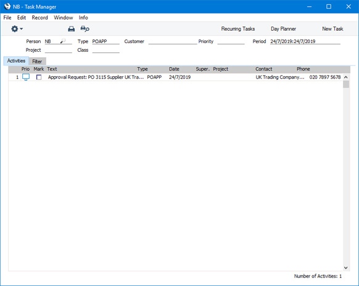
Task: Click the print preview icon
Action: (85, 29)
